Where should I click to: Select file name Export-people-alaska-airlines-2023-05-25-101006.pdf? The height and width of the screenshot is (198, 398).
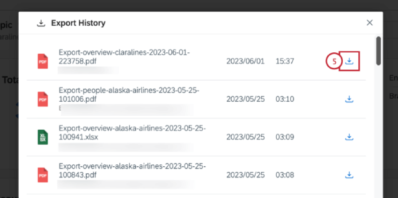pos(129,95)
